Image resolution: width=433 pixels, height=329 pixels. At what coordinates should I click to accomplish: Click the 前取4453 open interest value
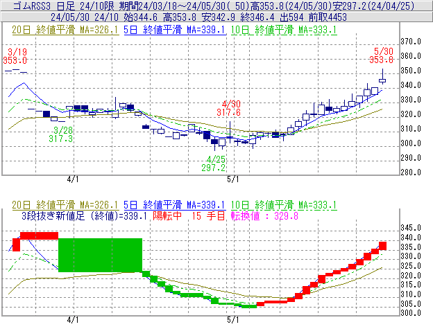click(x=328, y=17)
